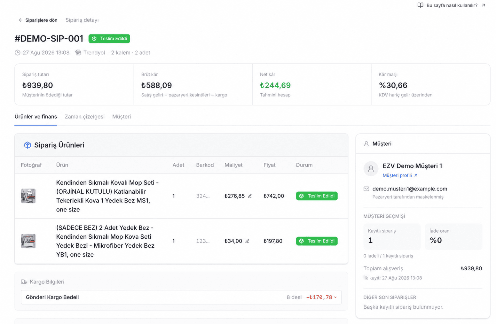Click the truncated barcode 324...

(x=203, y=196)
